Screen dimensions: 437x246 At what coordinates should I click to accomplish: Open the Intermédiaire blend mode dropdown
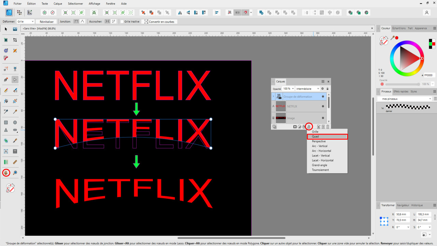[308, 89]
